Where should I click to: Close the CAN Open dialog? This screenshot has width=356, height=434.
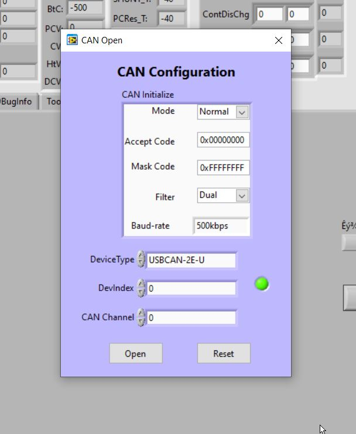tap(279, 40)
